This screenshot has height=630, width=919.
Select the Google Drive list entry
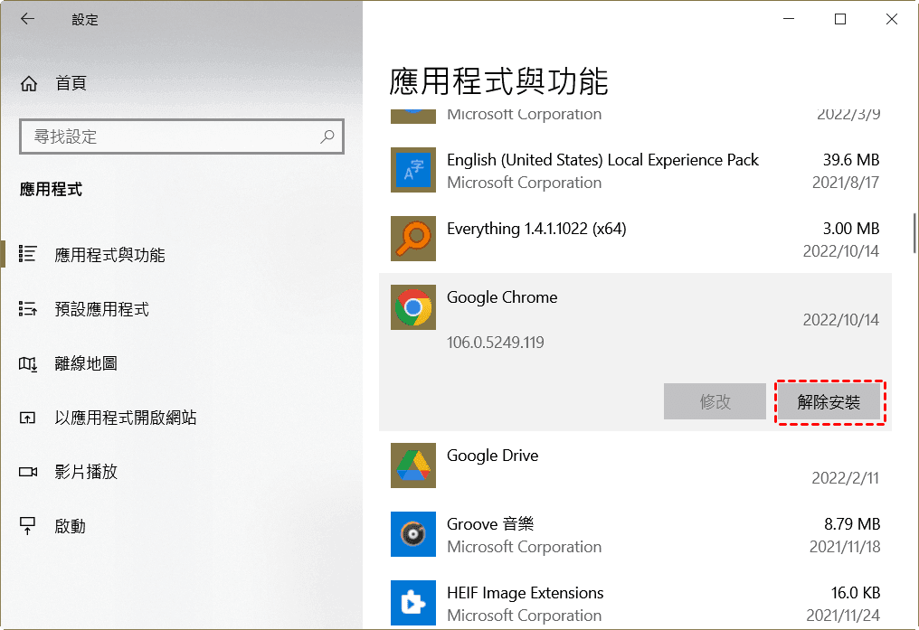(633, 466)
